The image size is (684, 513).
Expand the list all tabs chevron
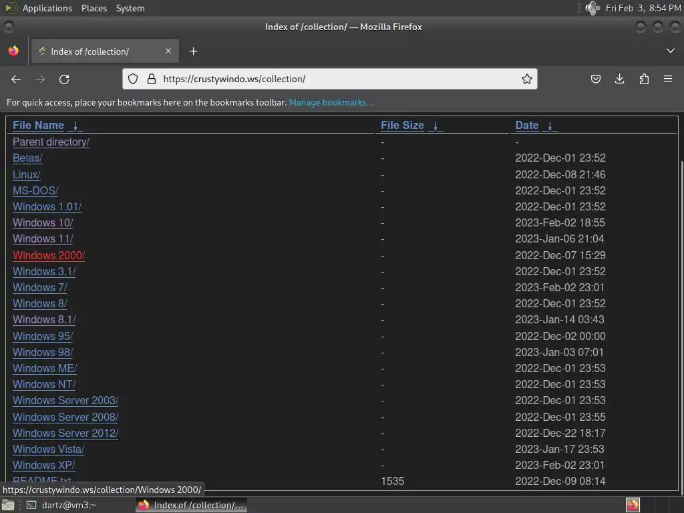pyautogui.click(x=671, y=51)
